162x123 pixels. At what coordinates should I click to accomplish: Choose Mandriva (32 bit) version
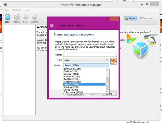coord(85,76)
